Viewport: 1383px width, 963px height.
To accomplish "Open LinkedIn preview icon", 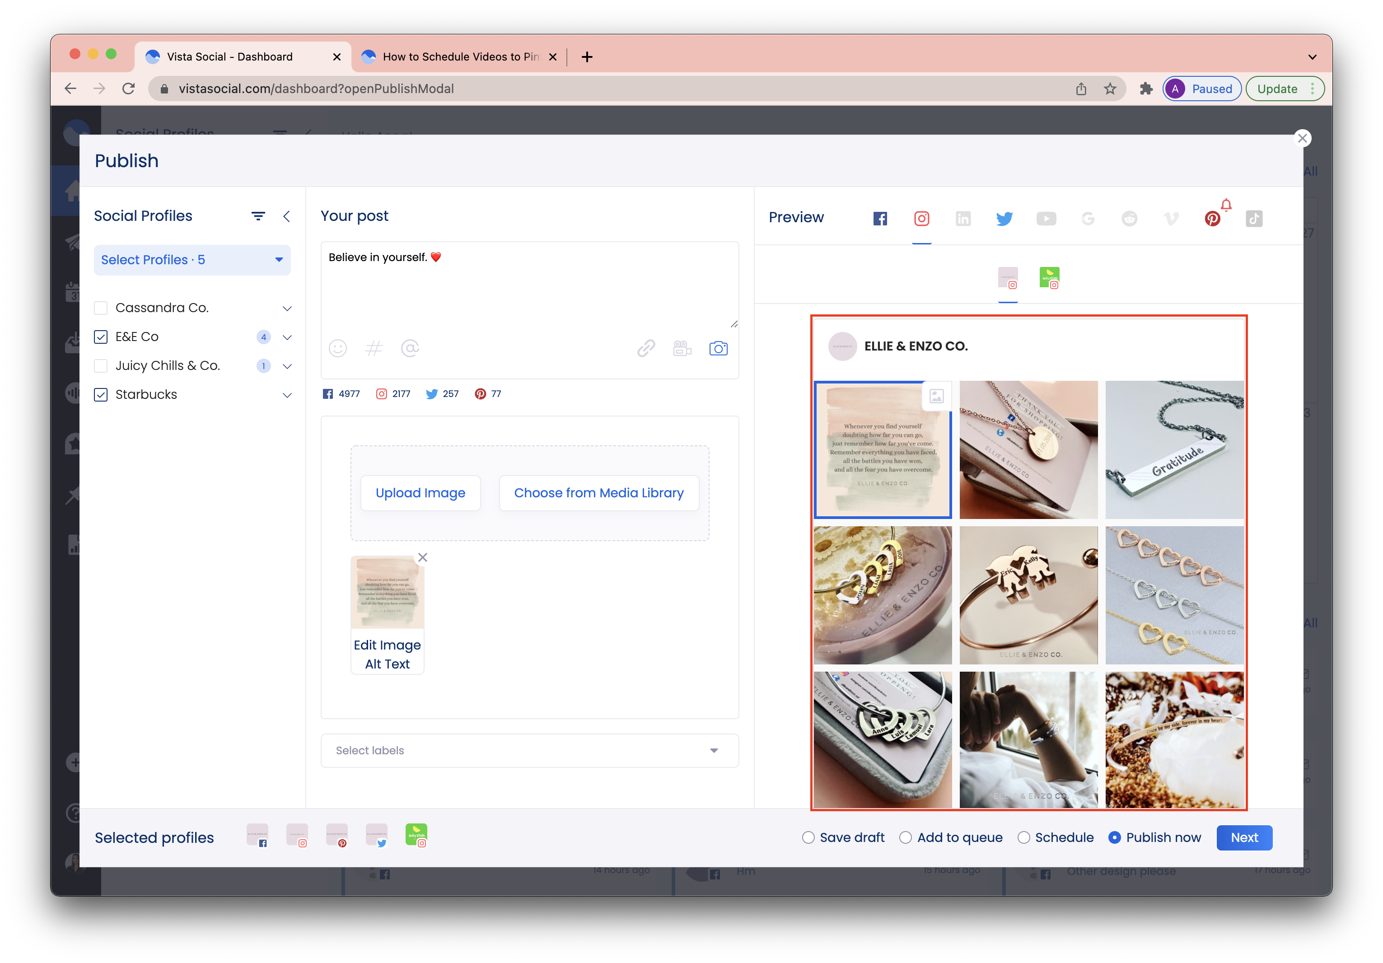I will pos(963,219).
